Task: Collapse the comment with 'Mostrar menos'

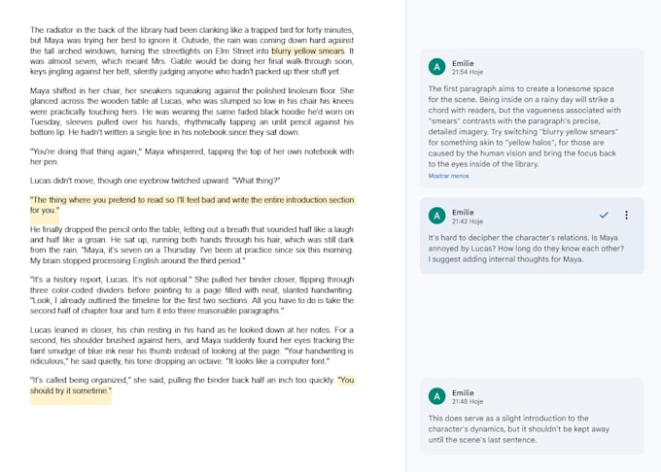Action: [x=448, y=176]
